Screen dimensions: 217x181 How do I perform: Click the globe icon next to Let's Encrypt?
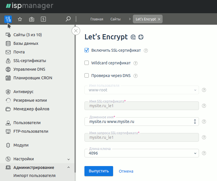133,37
